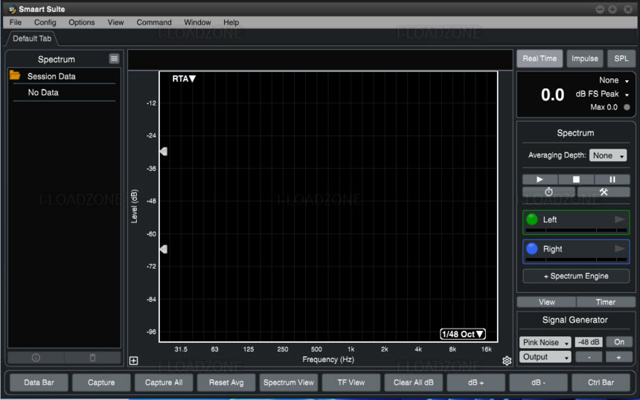Click the info icon below data list
The image size is (640, 400).
(x=36, y=358)
